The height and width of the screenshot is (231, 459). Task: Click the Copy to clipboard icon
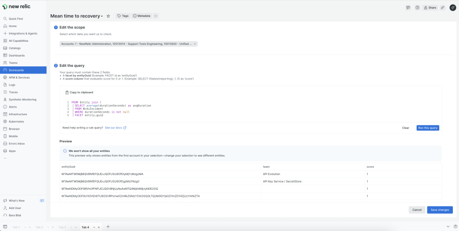(67, 92)
